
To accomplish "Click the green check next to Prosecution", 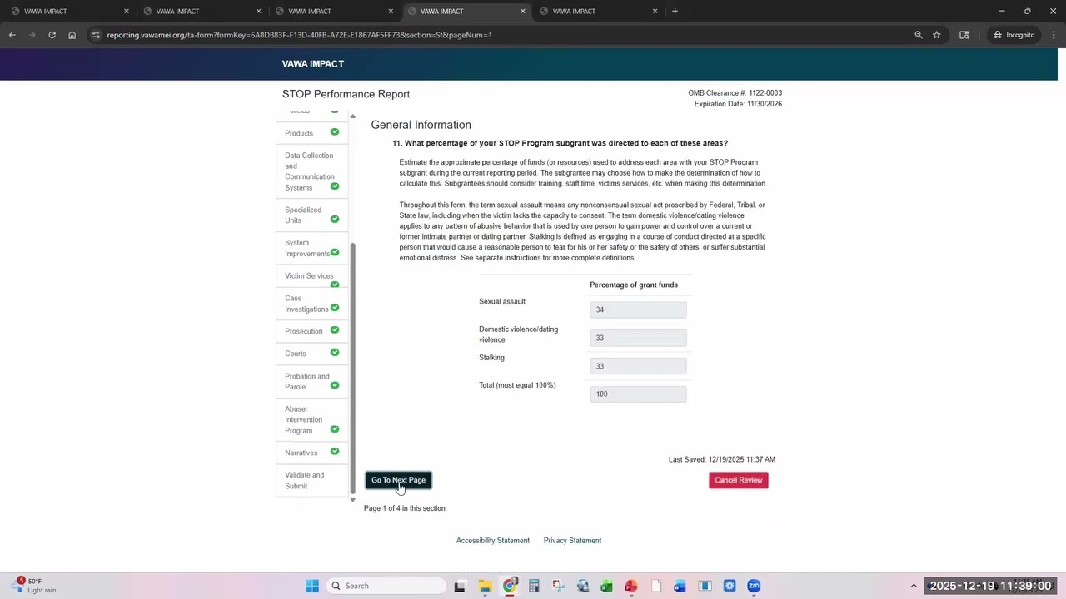I will pos(335,330).
